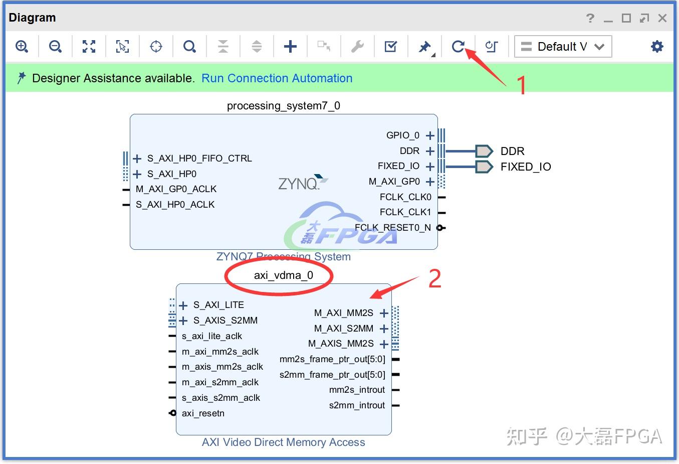Open diagram settings via gear icon
679x464 pixels.
(x=657, y=46)
